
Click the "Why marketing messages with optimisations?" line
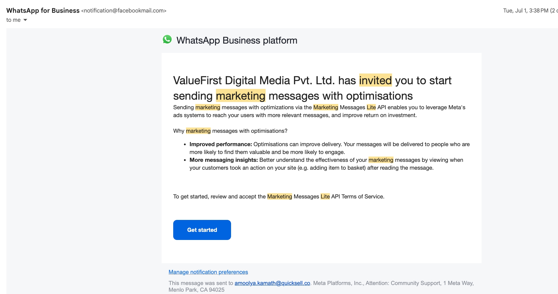230,131
